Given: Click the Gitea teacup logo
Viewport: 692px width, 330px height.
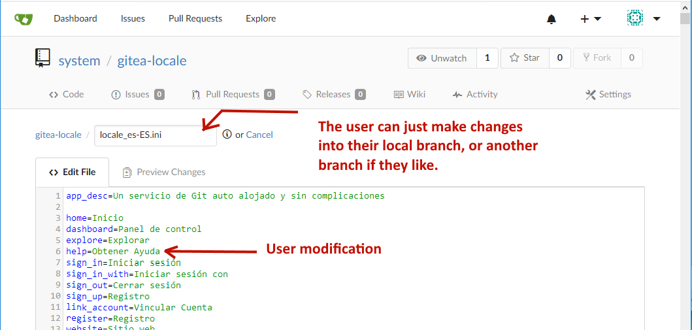Looking at the screenshot, I should click(x=24, y=19).
